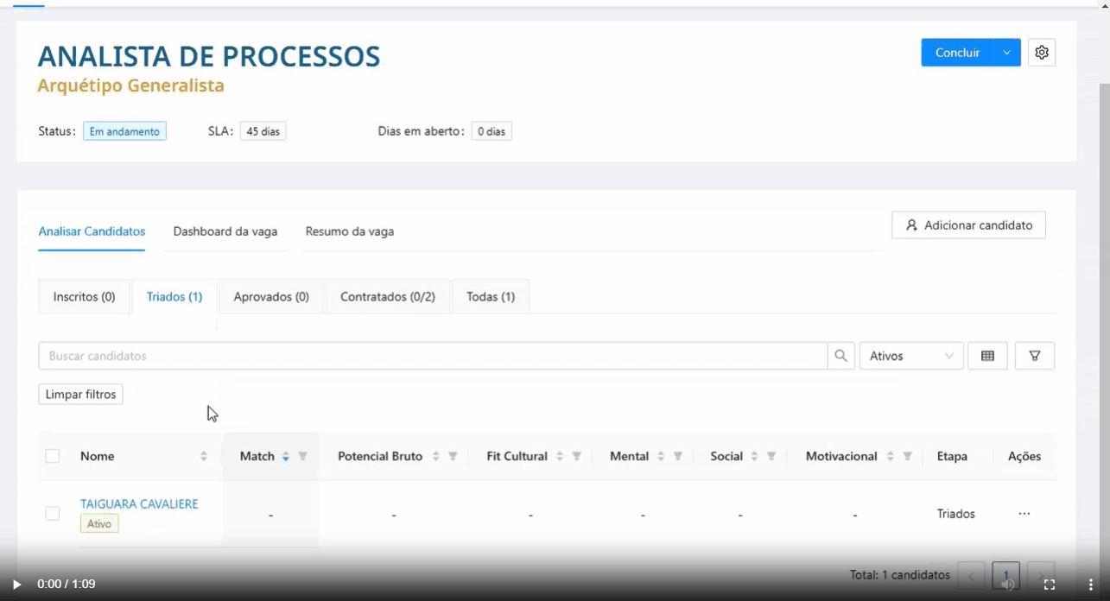The image size is (1110, 601).
Task: Switch to Resumo da vaga tab
Action: [x=350, y=231]
